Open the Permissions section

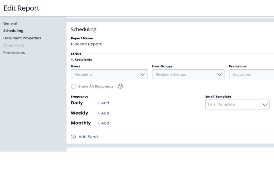click(14, 53)
